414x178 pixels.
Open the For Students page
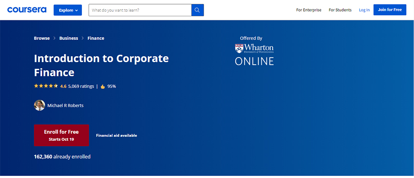pyautogui.click(x=340, y=10)
